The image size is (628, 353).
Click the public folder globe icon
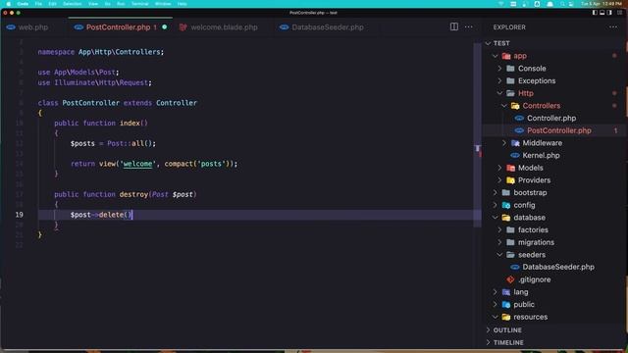(506, 304)
